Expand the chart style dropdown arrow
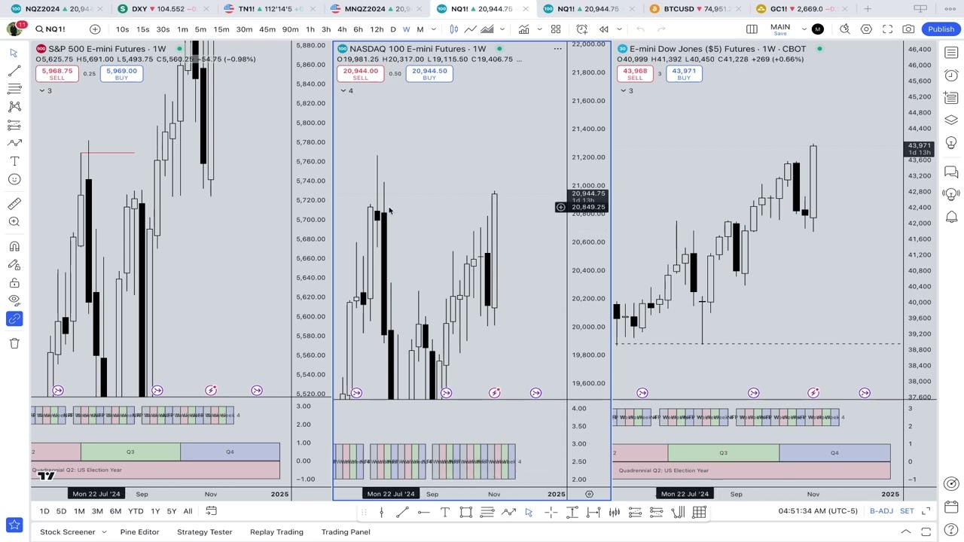The height and width of the screenshot is (542, 964). pos(502,29)
